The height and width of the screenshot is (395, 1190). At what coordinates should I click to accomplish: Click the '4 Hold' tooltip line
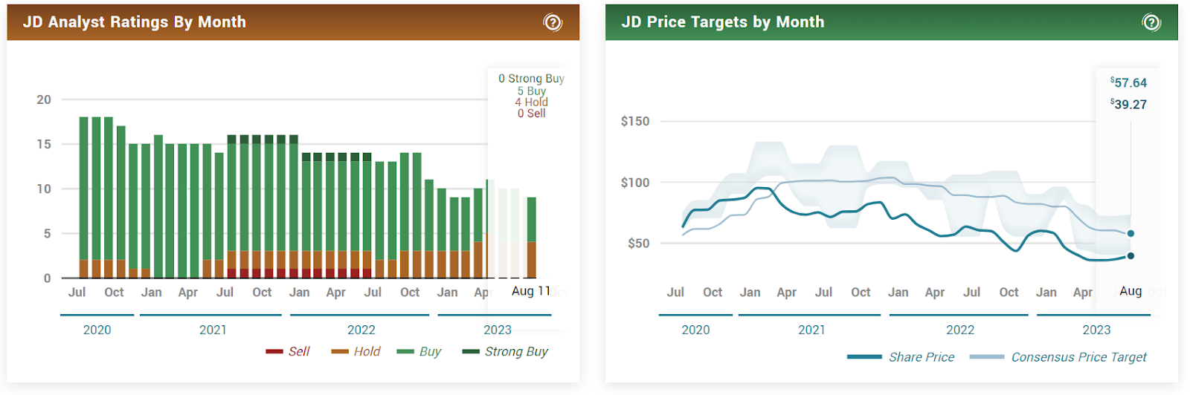pyautogui.click(x=532, y=102)
